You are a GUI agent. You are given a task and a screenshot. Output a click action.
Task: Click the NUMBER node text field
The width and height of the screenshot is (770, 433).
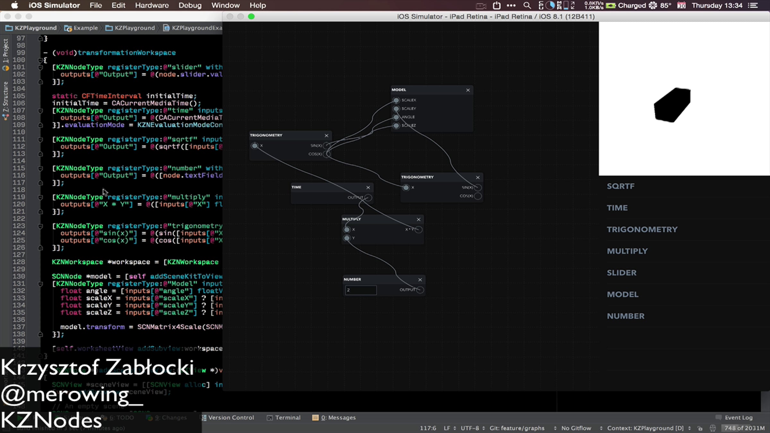[361, 290]
